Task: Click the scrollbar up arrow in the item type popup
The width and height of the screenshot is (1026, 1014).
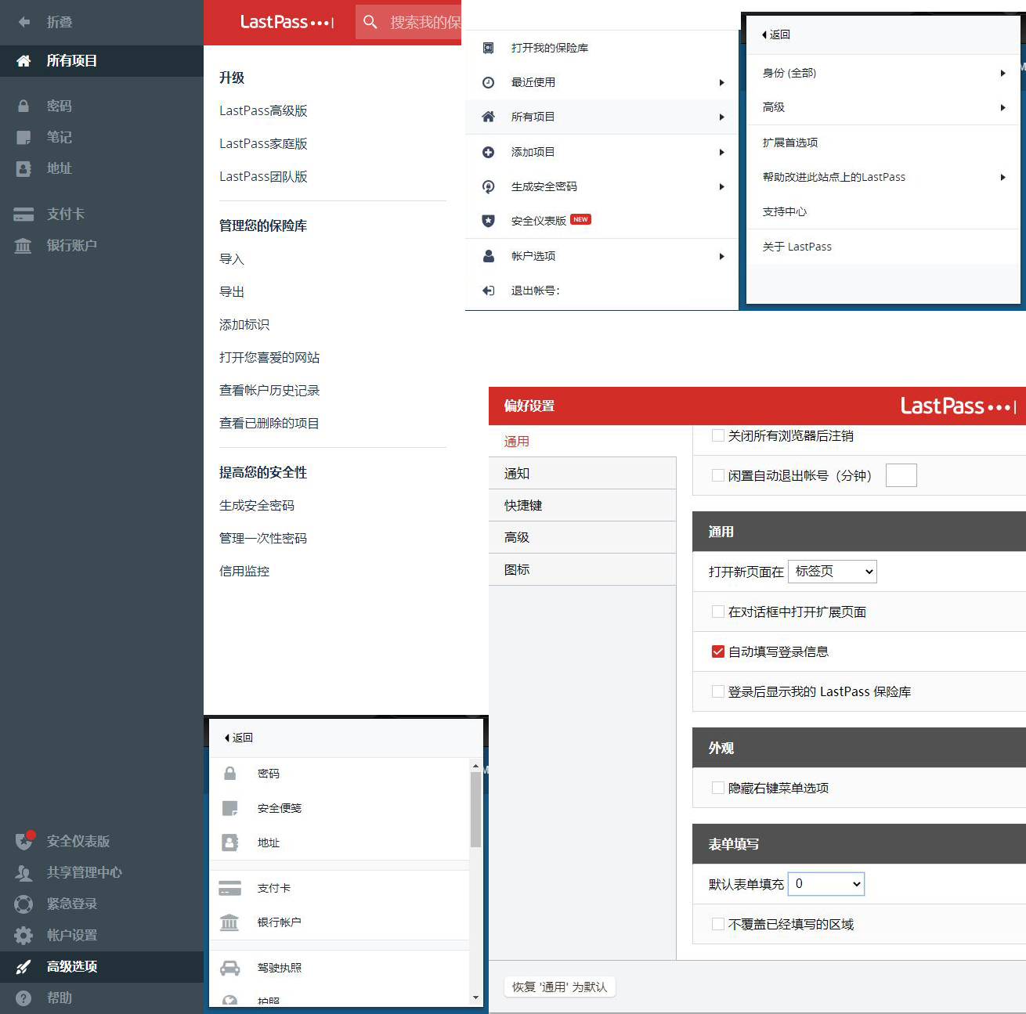Action: tap(475, 765)
